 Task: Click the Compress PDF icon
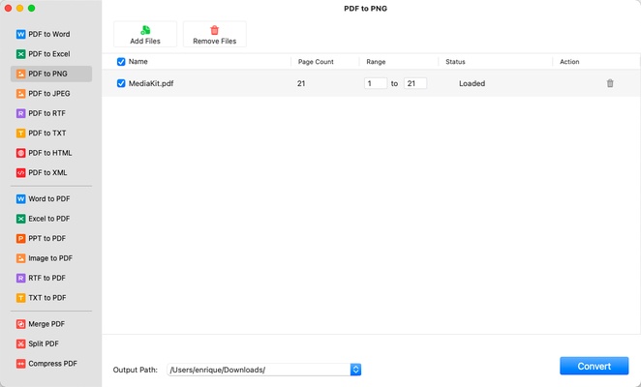[x=20, y=364]
